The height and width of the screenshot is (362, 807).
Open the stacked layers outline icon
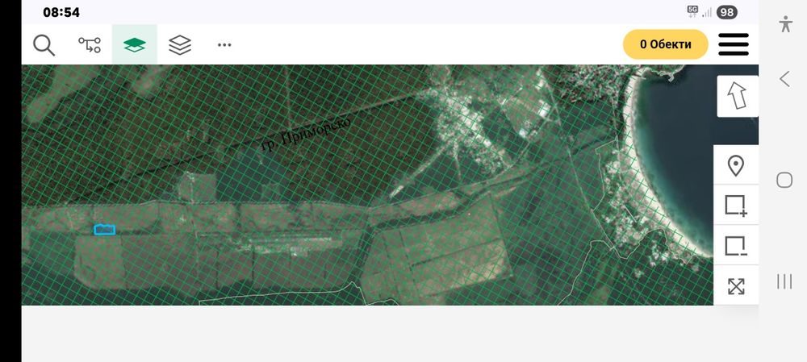click(180, 44)
